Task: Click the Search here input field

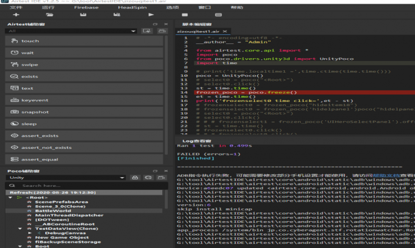Action: [x=87, y=186]
